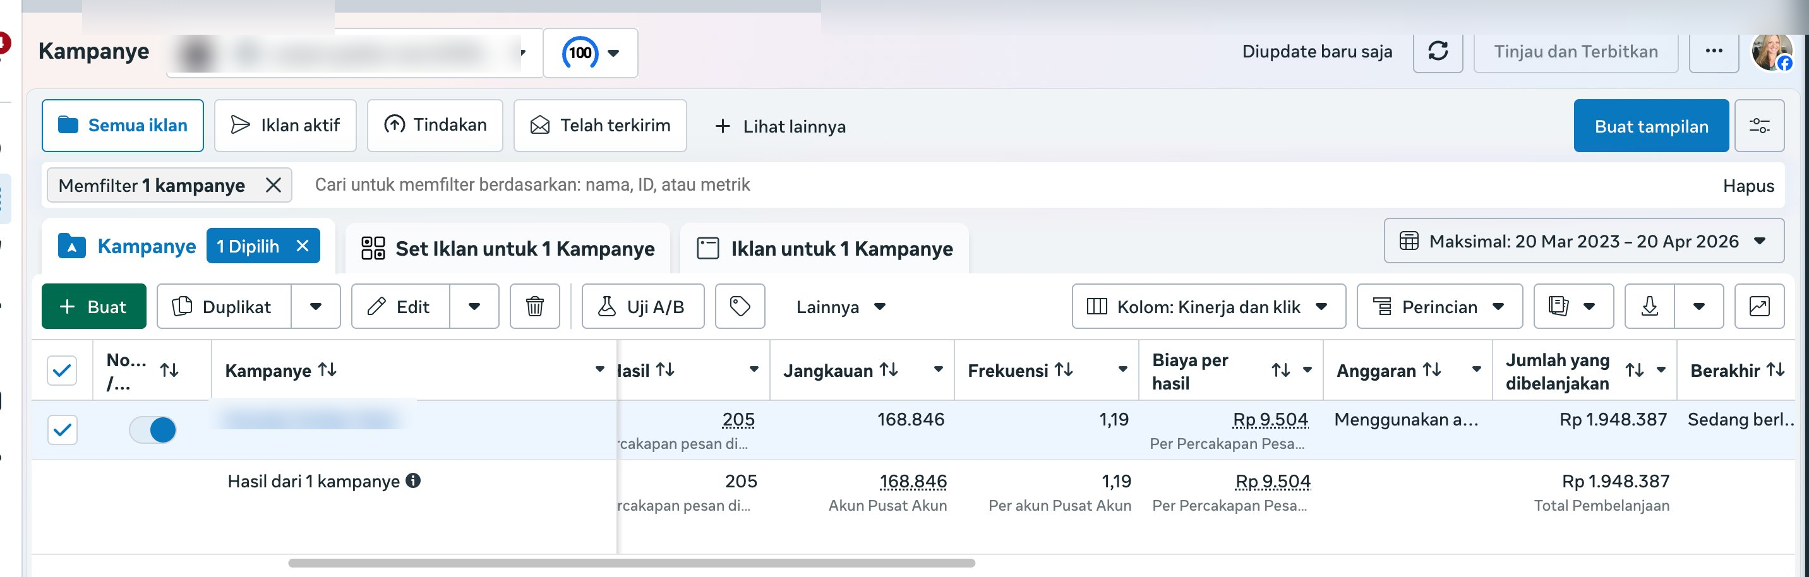This screenshot has width=1809, height=577.
Task: Clear the '1 Dipilih' selection
Action: point(303,246)
